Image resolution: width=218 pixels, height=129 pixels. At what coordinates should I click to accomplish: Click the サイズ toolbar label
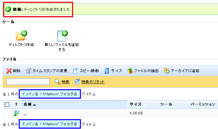click(117, 71)
